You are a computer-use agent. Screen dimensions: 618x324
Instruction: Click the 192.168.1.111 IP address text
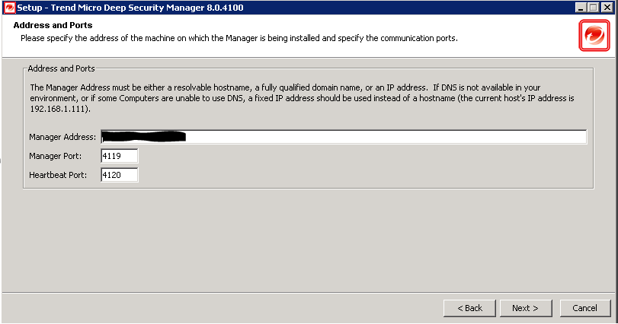coord(59,109)
